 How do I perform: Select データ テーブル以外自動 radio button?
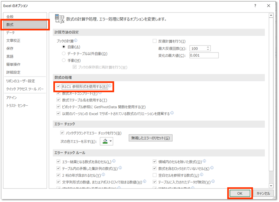[64, 53]
